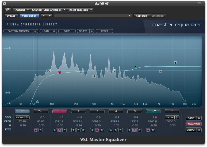Click low-cut frequency value 57.60

[x=22, y=121]
